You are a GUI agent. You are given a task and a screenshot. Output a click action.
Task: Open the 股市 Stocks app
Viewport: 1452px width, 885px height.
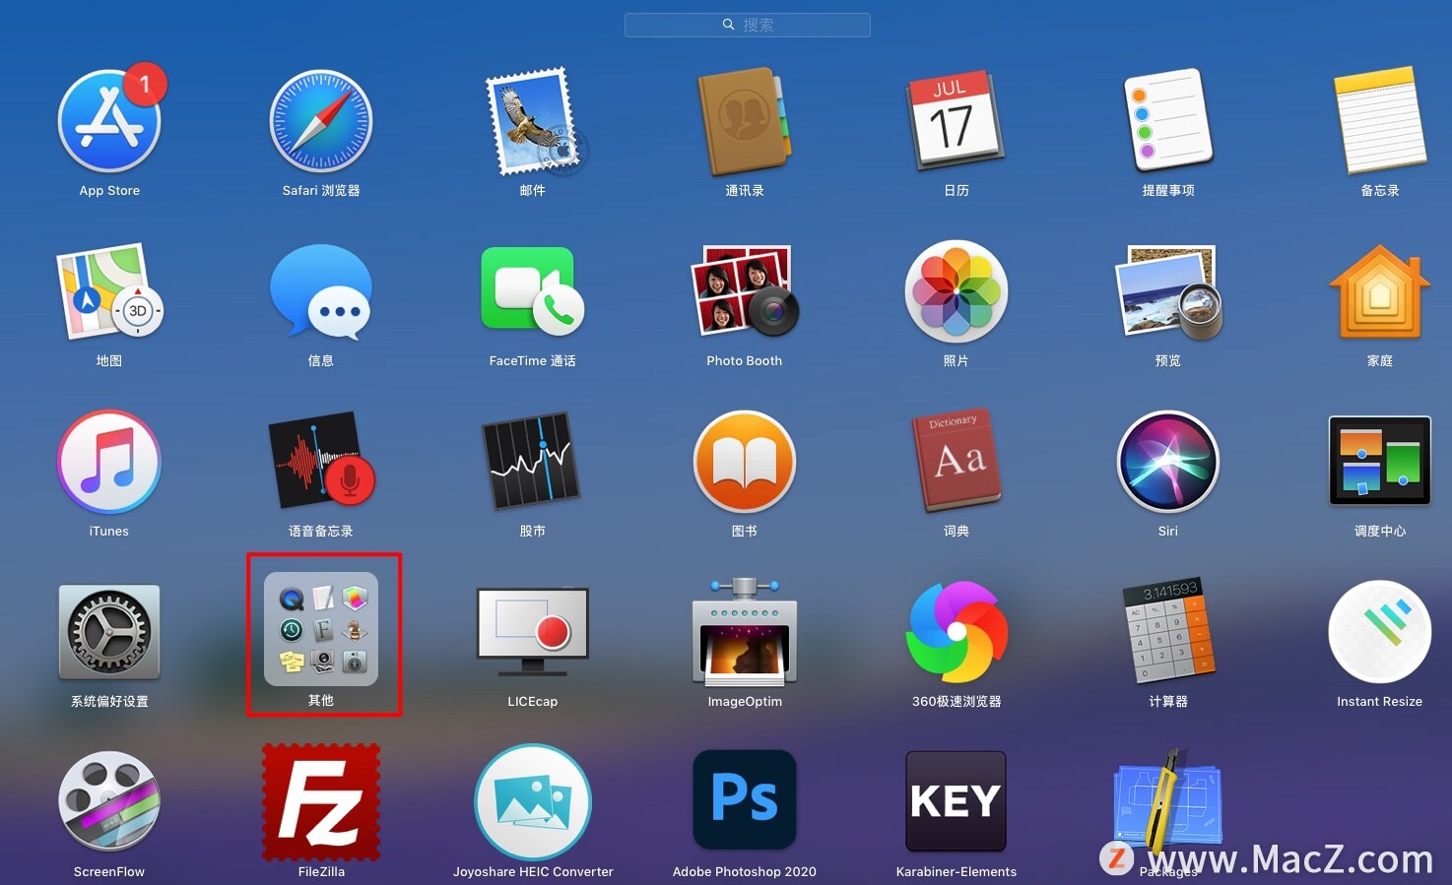(x=533, y=462)
